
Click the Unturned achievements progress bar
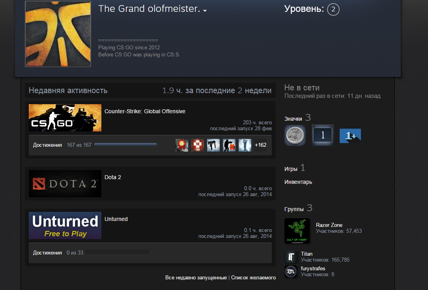click(118, 253)
